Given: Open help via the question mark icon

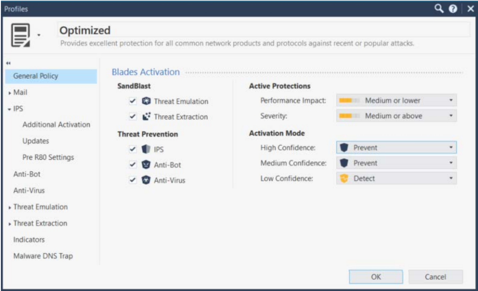Looking at the screenshot, I should click(452, 9).
